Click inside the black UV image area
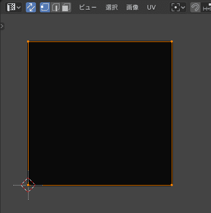The width and height of the screenshot is (211, 213). click(100, 113)
